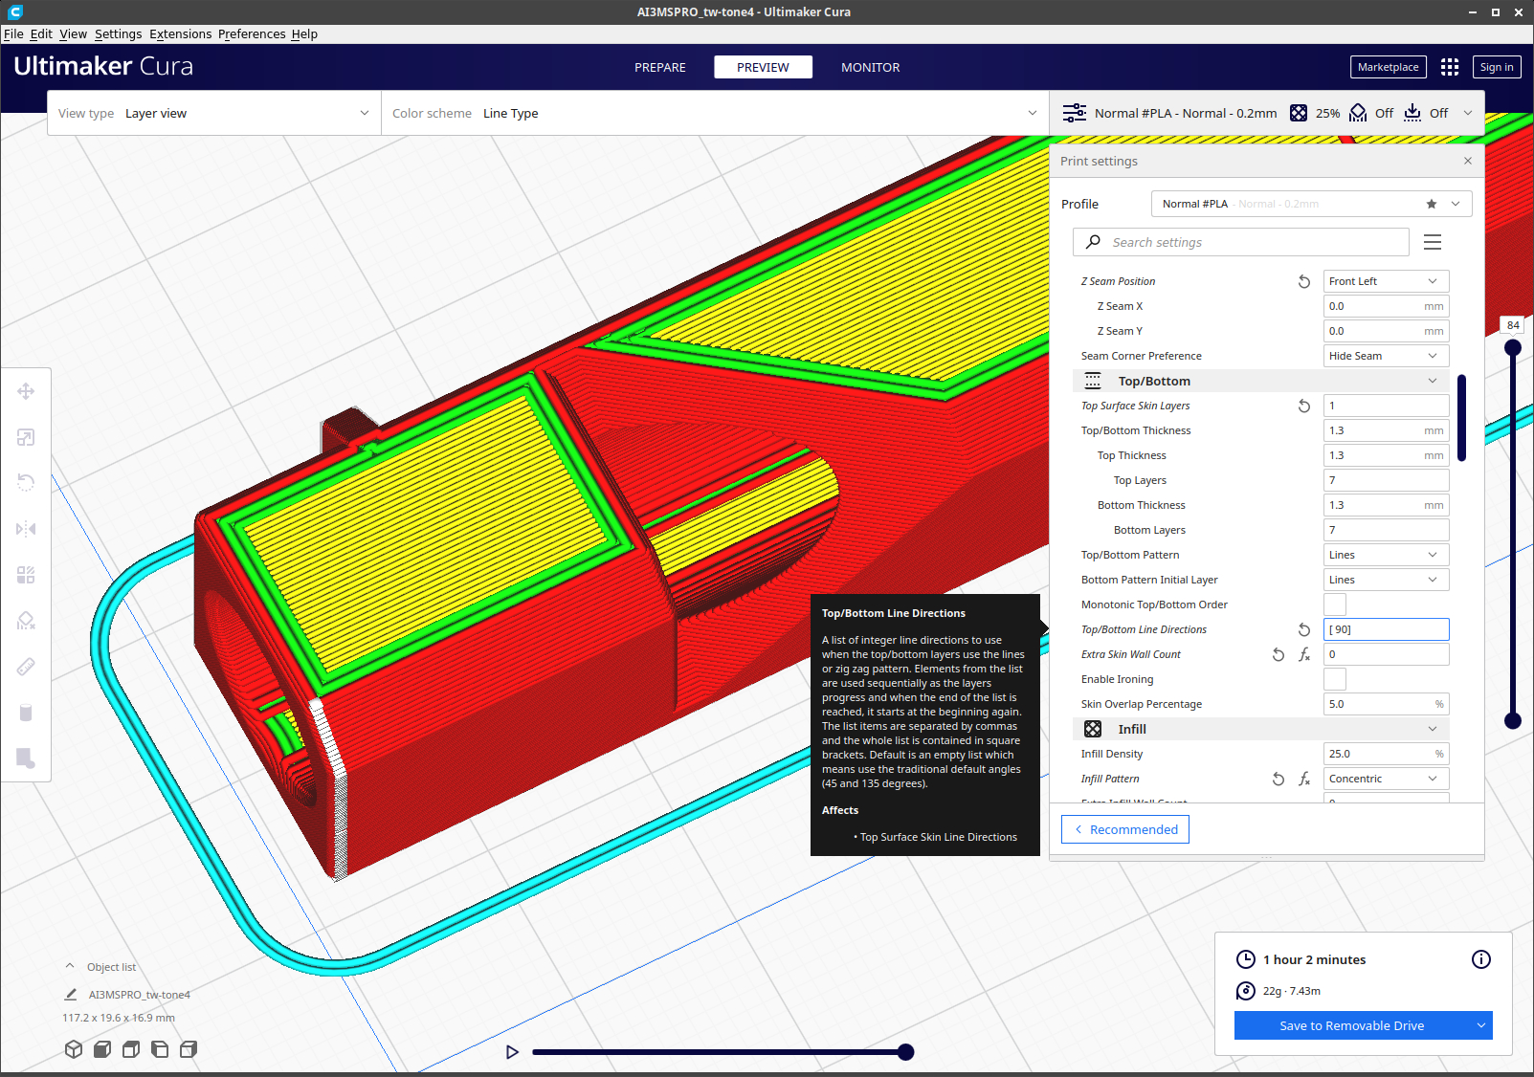This screenshot has height=1077, width=1534.
Task: Open the Profile dropdown
Action: pyautogui.click(x=1311, y=204)
